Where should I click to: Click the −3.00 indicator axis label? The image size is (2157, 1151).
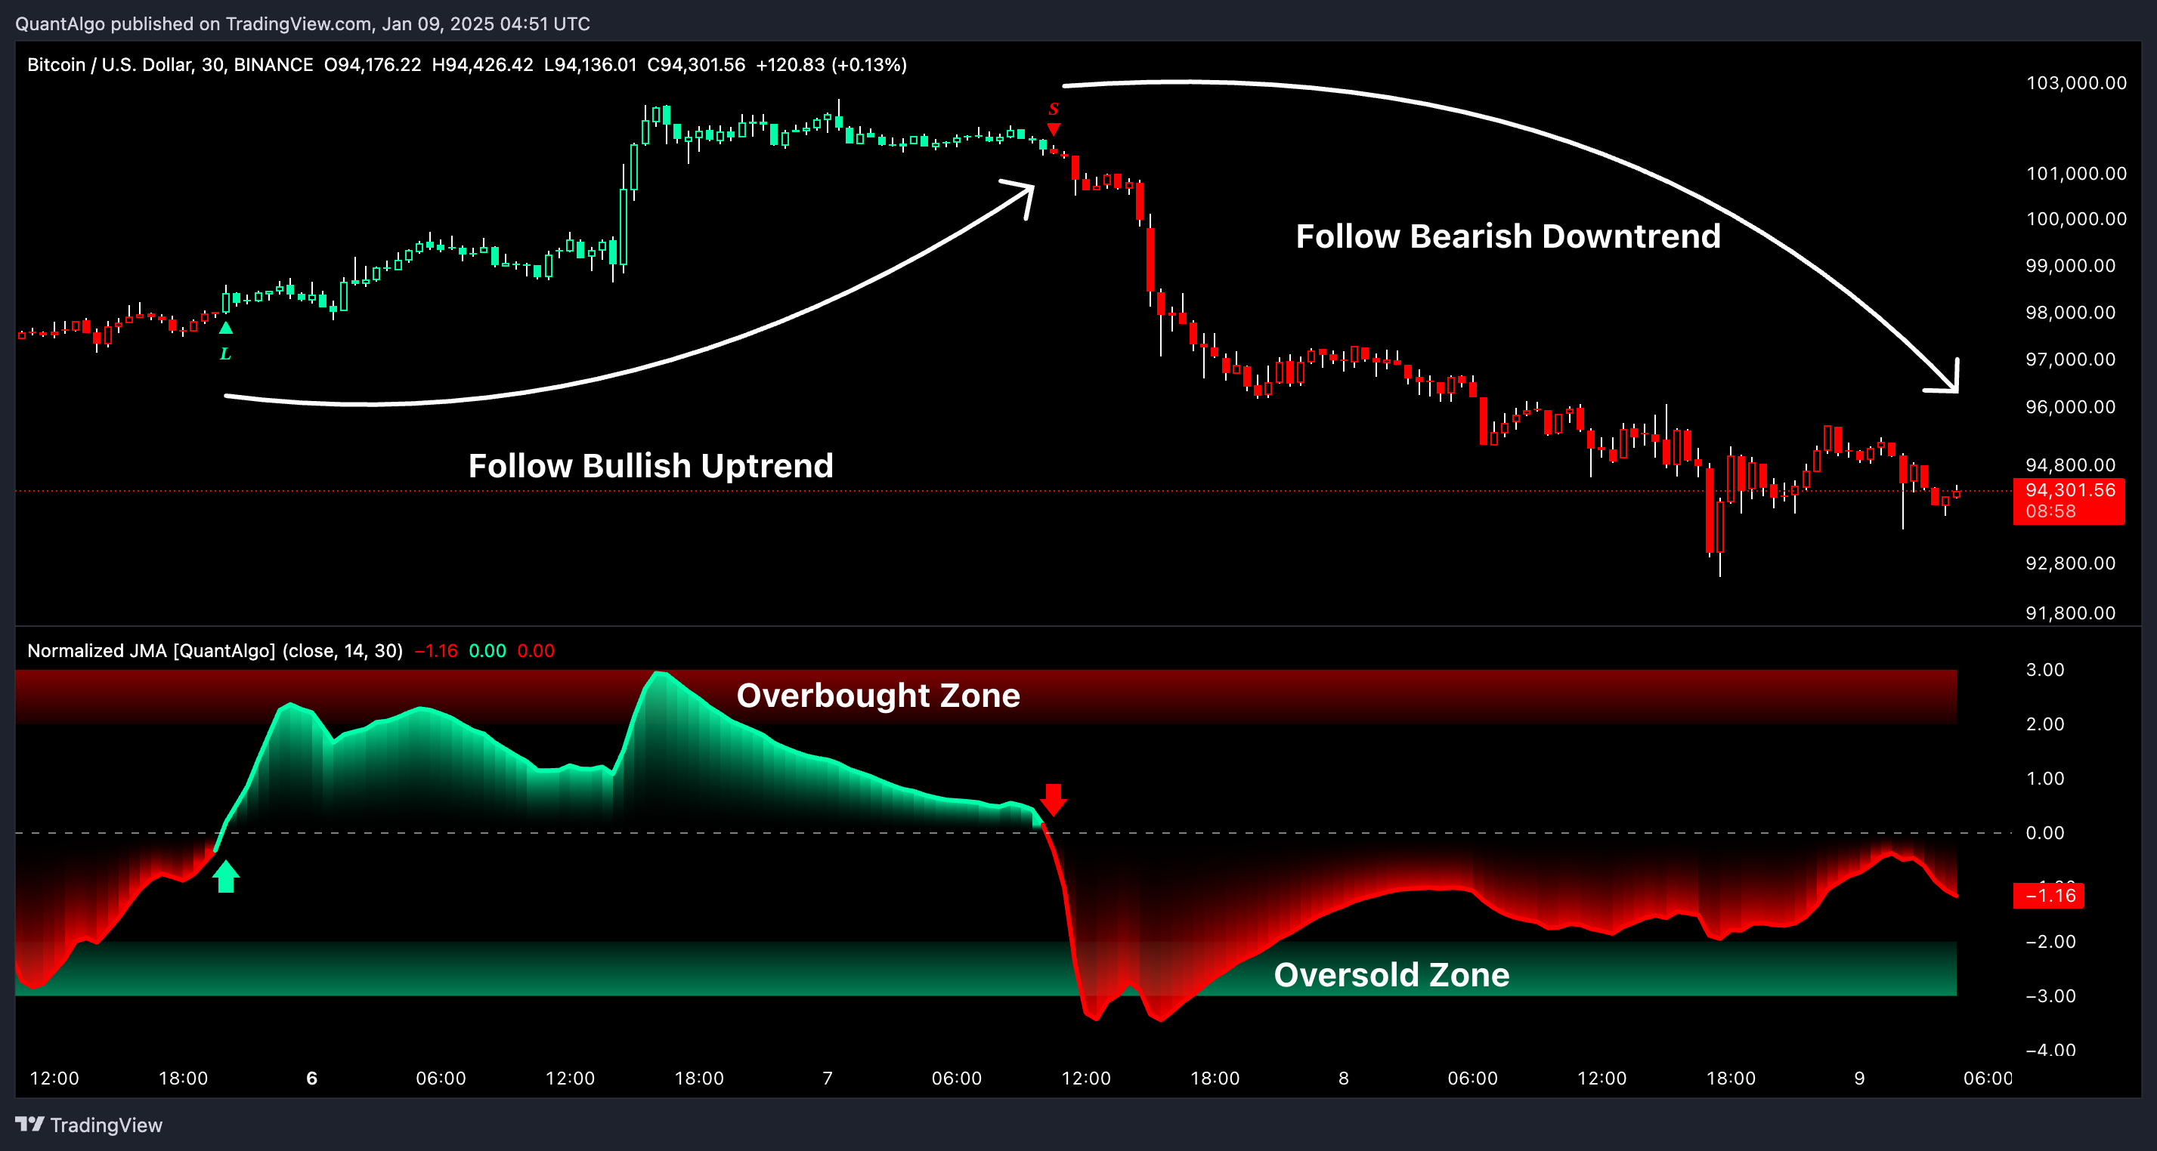tap(2050, 995)
